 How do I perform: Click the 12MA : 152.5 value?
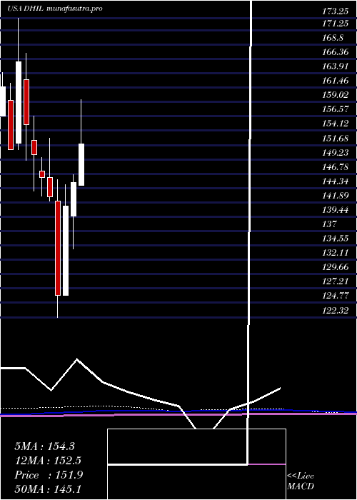(x=48, y=461)
